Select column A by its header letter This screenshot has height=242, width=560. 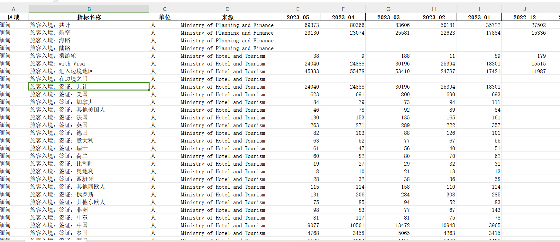click(x=14, y=9)
